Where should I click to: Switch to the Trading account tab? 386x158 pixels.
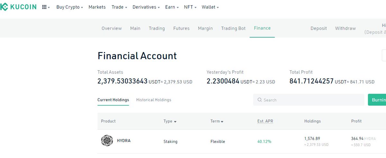pos(157,28)
